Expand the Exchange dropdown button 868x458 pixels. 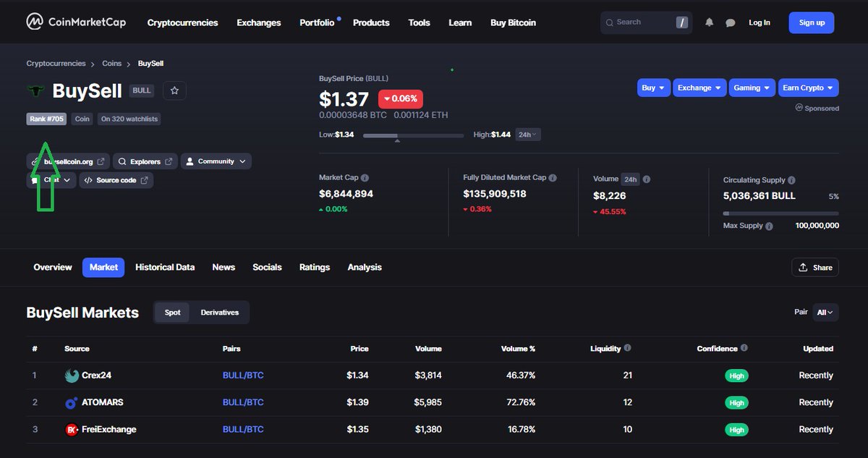699,88
